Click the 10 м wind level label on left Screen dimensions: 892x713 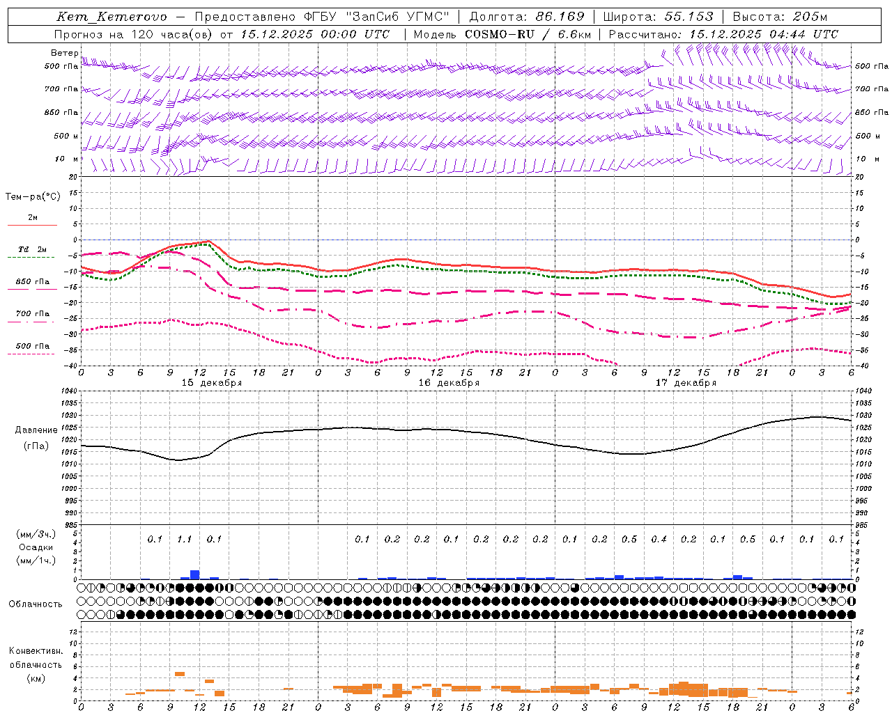pos(67,159)
